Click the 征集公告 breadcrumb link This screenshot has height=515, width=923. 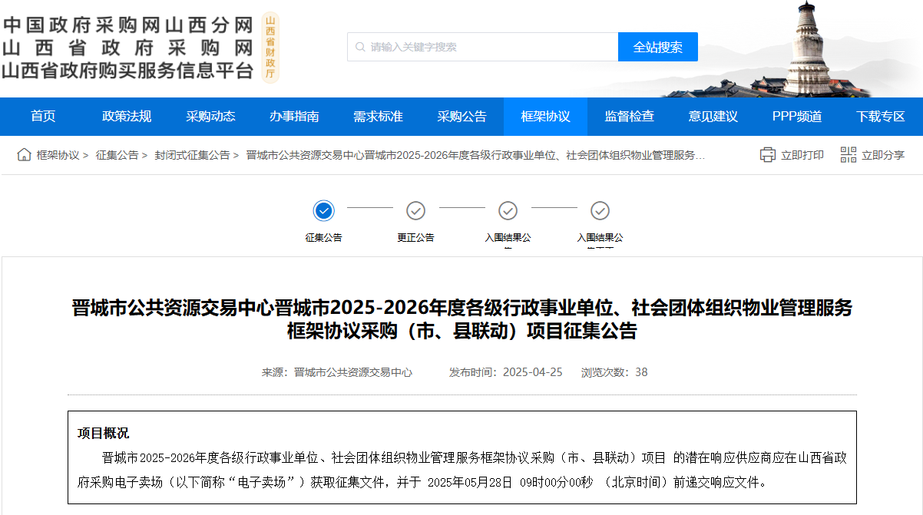(117, 155)
